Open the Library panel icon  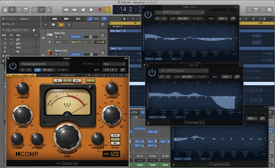point(5,10)
